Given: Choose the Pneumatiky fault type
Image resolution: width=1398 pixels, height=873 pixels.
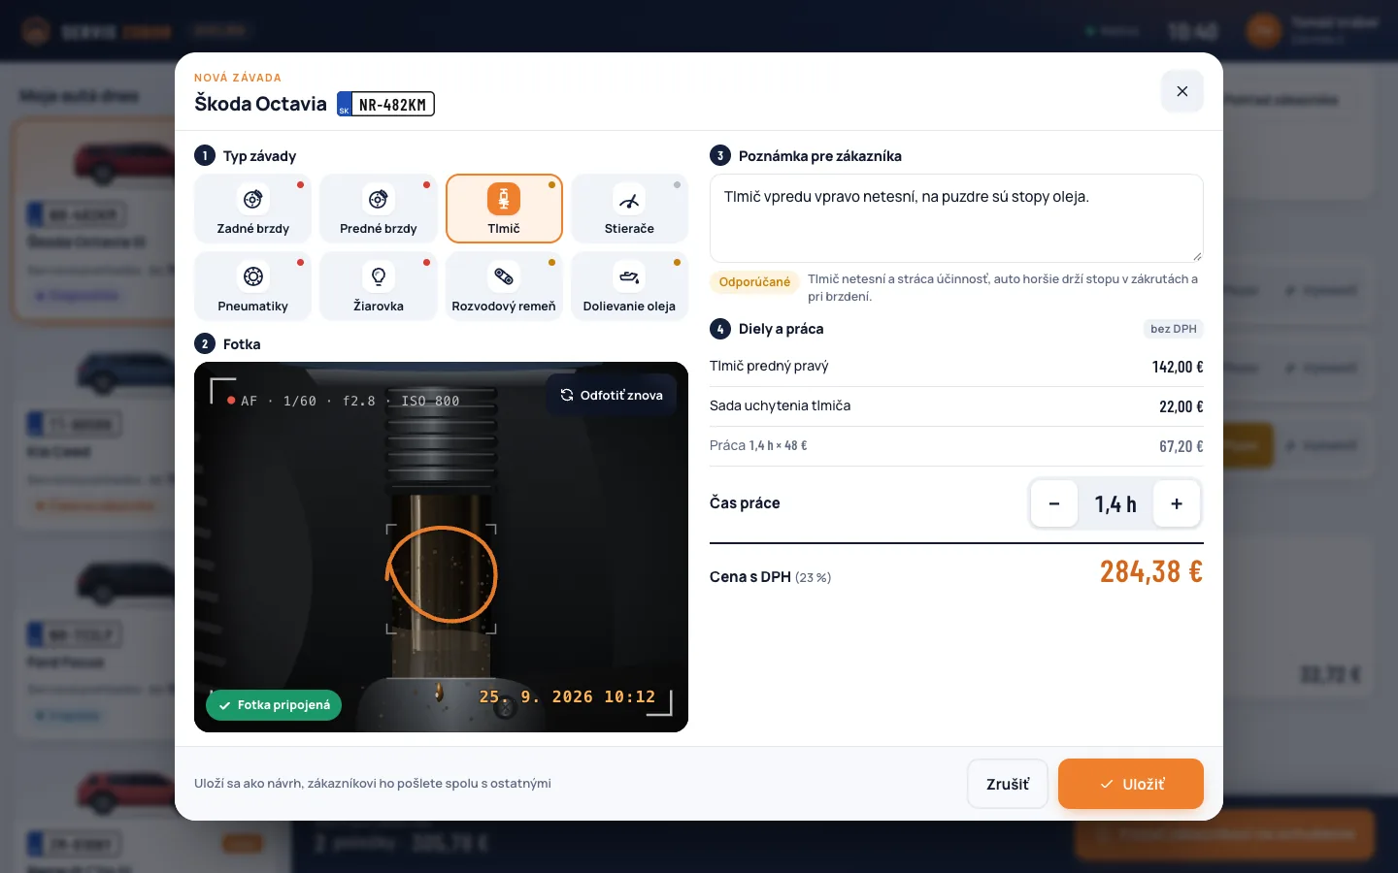Looking at the screenshot, I should coord(252,286).
